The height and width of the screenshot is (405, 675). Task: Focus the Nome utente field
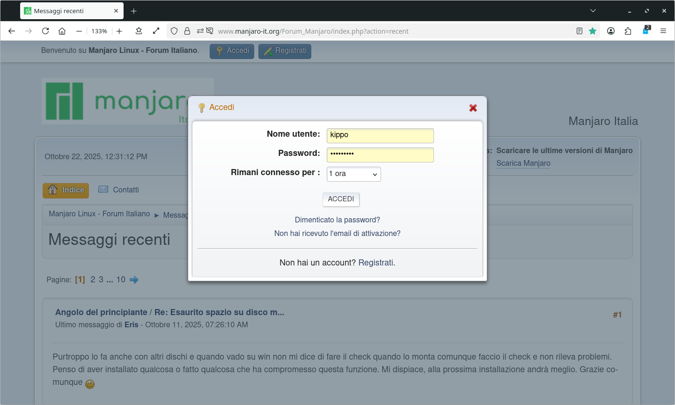(380, 135)
